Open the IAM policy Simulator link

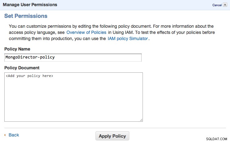pyautogui.click(x=127, y=39)
